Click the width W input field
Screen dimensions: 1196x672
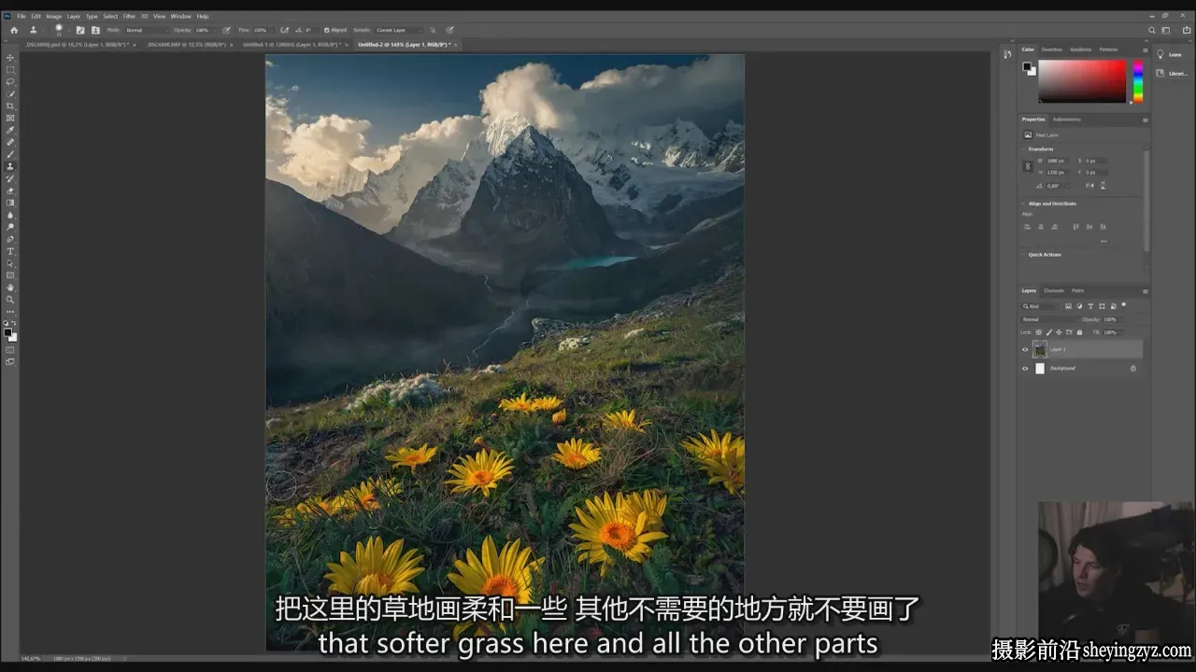(x=1056, y=161)
